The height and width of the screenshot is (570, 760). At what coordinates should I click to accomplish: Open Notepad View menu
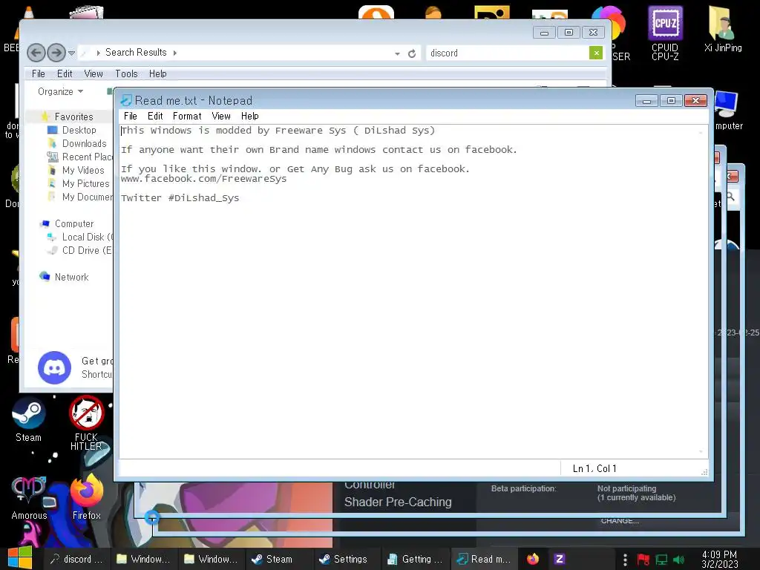pos(221,116)
